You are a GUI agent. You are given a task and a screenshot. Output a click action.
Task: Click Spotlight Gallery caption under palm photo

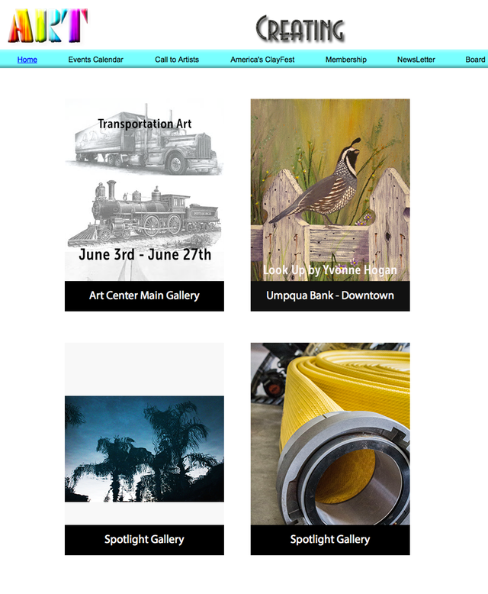click(x=144, y=540)
